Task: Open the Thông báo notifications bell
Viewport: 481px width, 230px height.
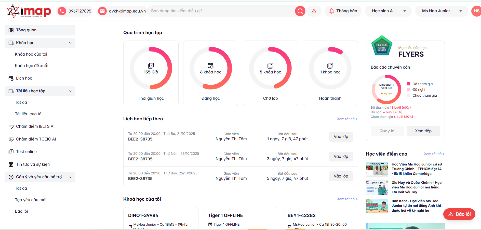Action: click(x=343, y=11)
